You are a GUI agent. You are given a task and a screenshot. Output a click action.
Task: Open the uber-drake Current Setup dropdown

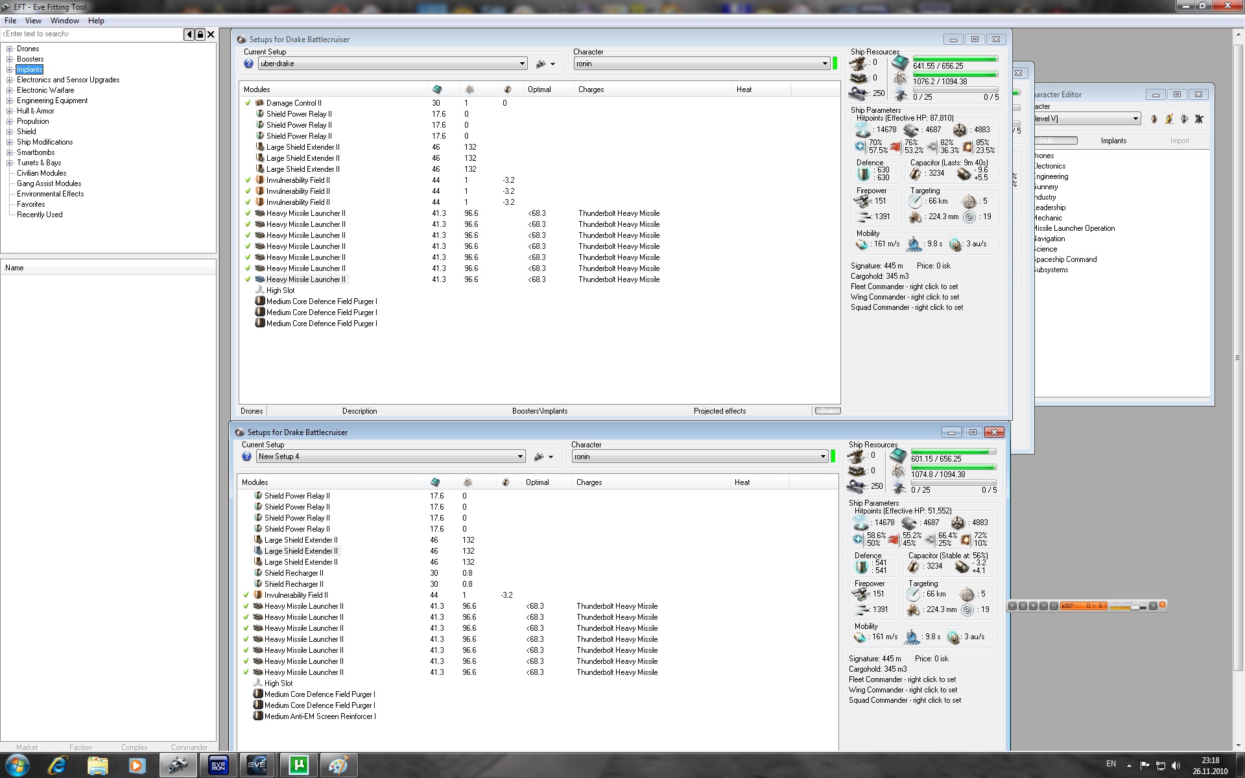[x=522, y=64]
